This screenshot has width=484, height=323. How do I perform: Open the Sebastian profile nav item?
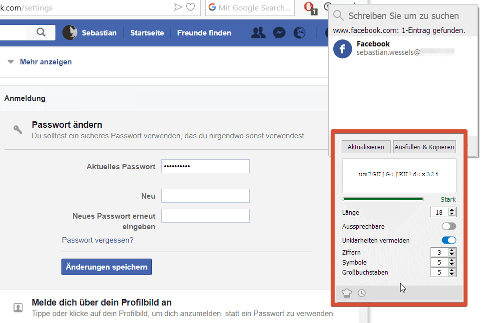99,33
